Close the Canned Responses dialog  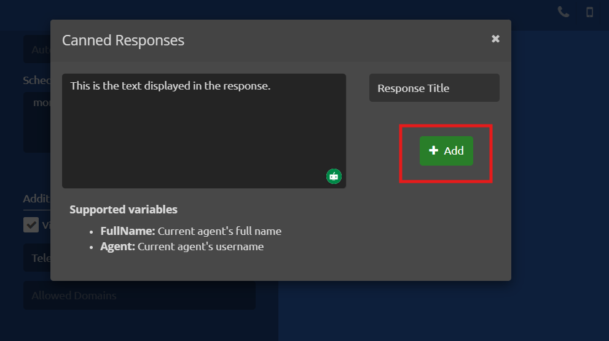(495, 39)
